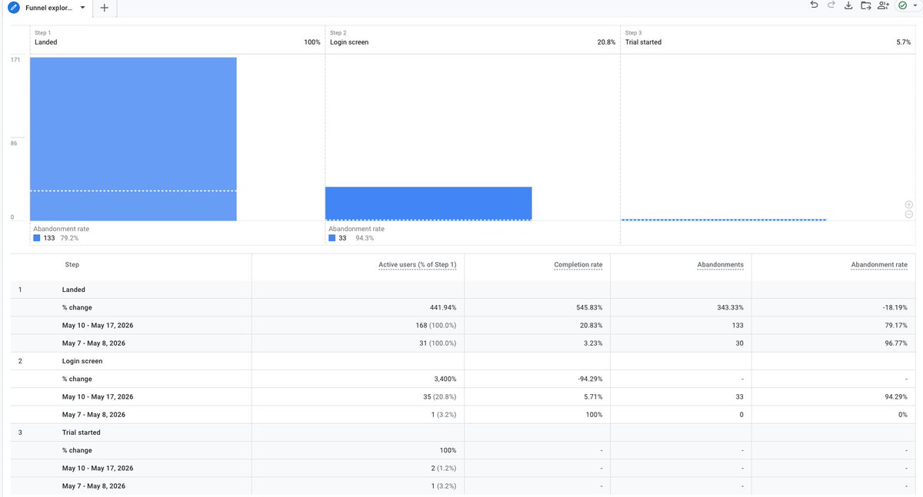
Task: Click the undo arrow icon
Action: click(814, 5)
